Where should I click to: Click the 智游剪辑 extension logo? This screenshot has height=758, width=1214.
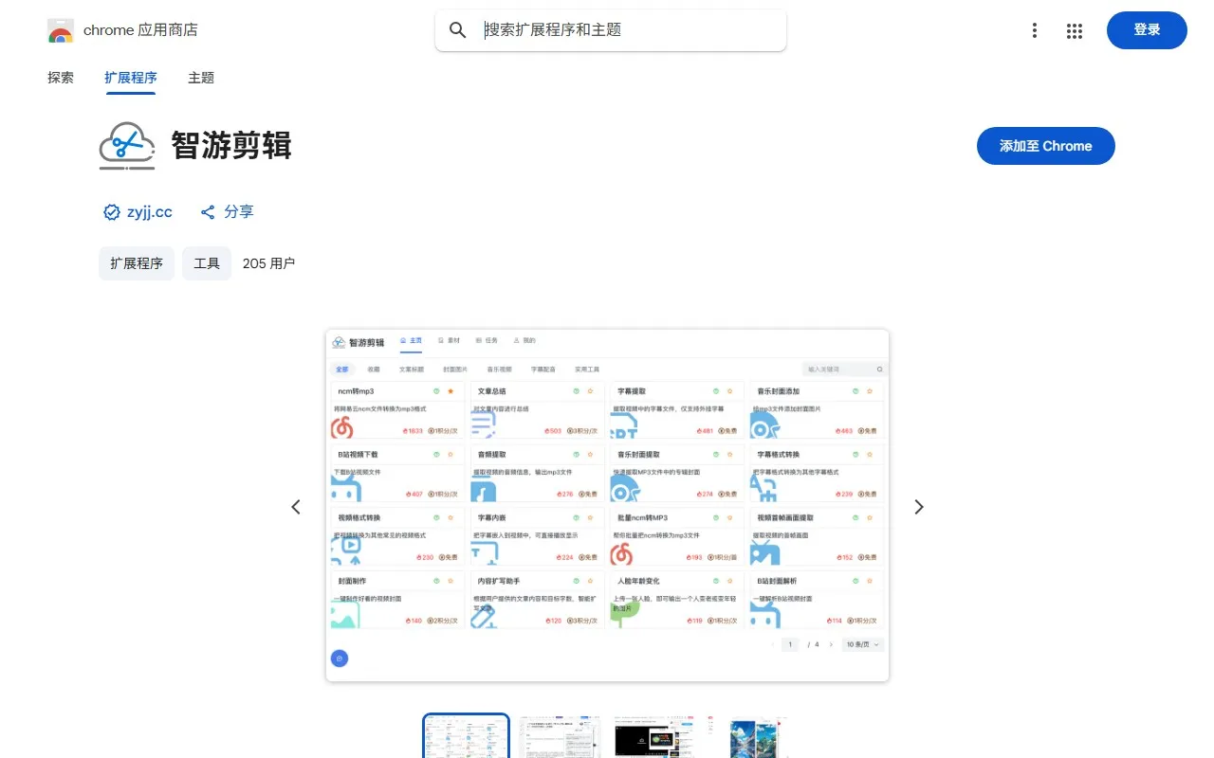click(127, 146)
